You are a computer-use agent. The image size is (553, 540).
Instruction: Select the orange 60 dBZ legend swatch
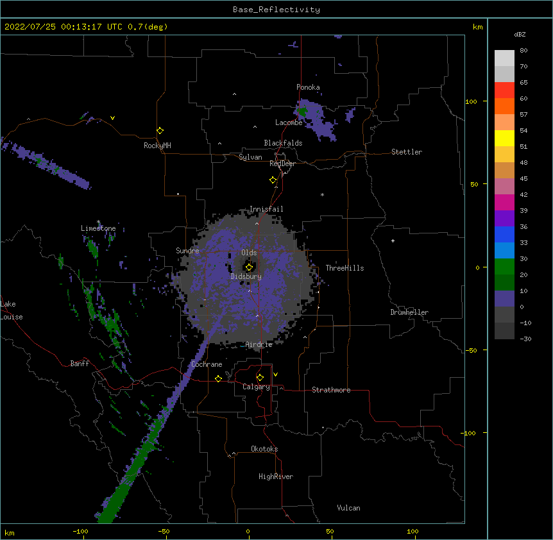tap(504, 106)
